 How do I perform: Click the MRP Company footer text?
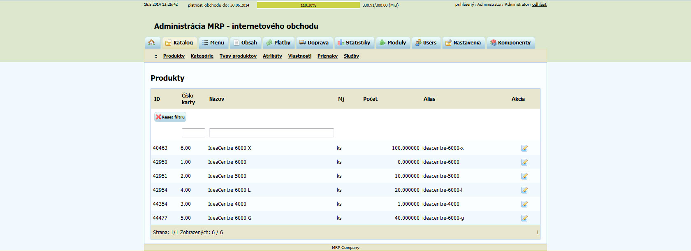tap(345, 248)
